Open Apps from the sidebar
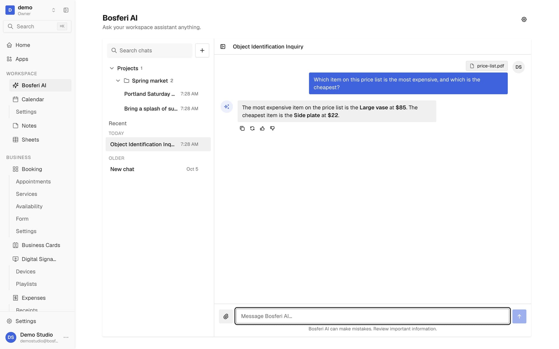Image resolution: width=559 pixels, height=349 pixels. (x=37, y=59)
